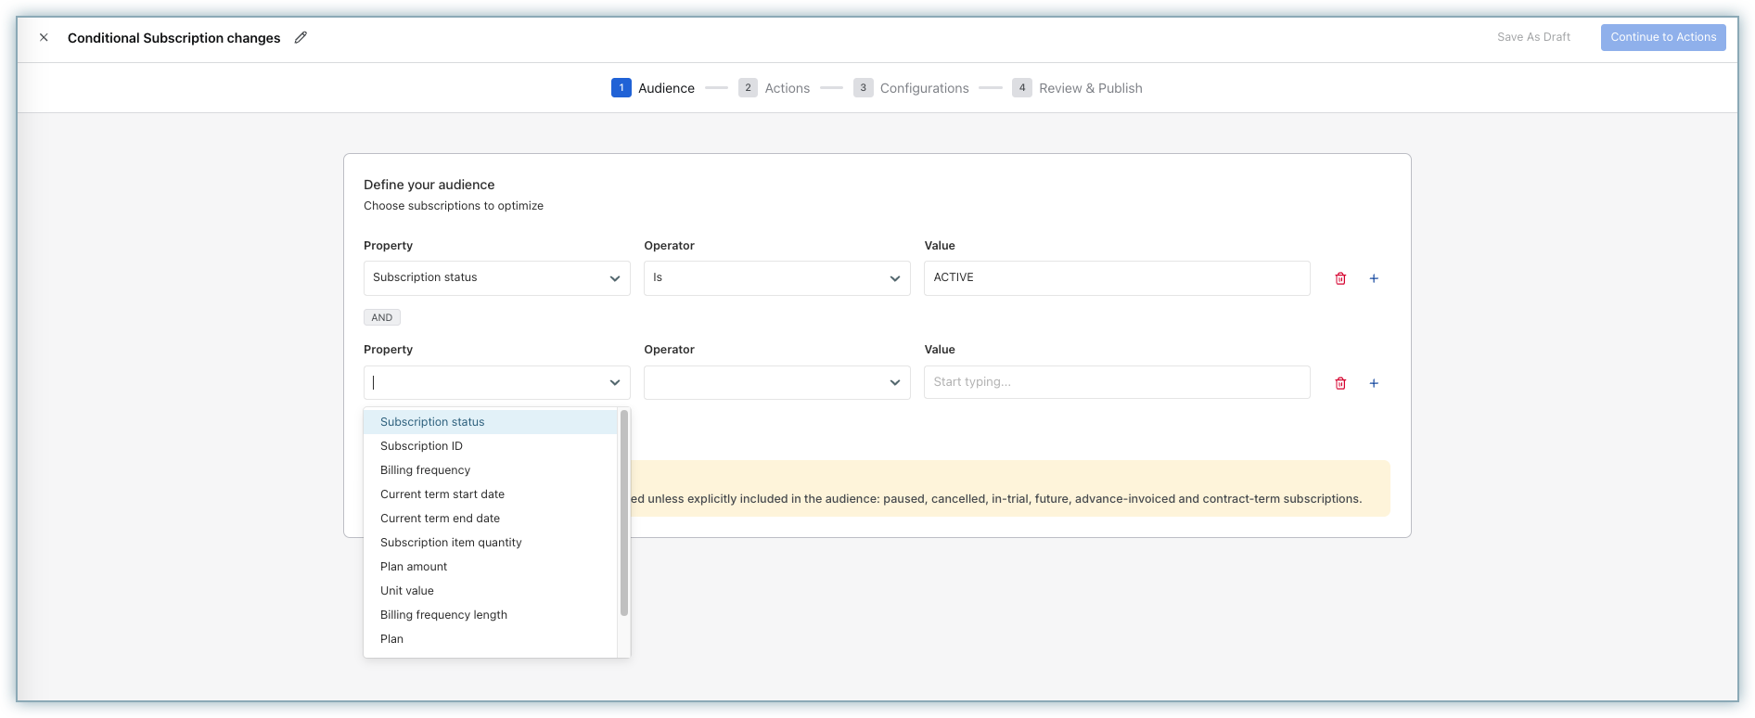Click the 'Start typing...' value field
Image resolution: width=1755 pixels, height=718 pixels.
(1117, 382)
